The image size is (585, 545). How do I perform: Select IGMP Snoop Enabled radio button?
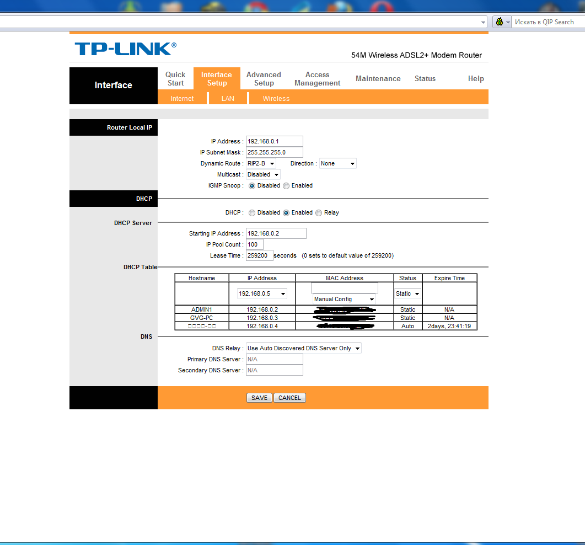click(x=286, y=186)
